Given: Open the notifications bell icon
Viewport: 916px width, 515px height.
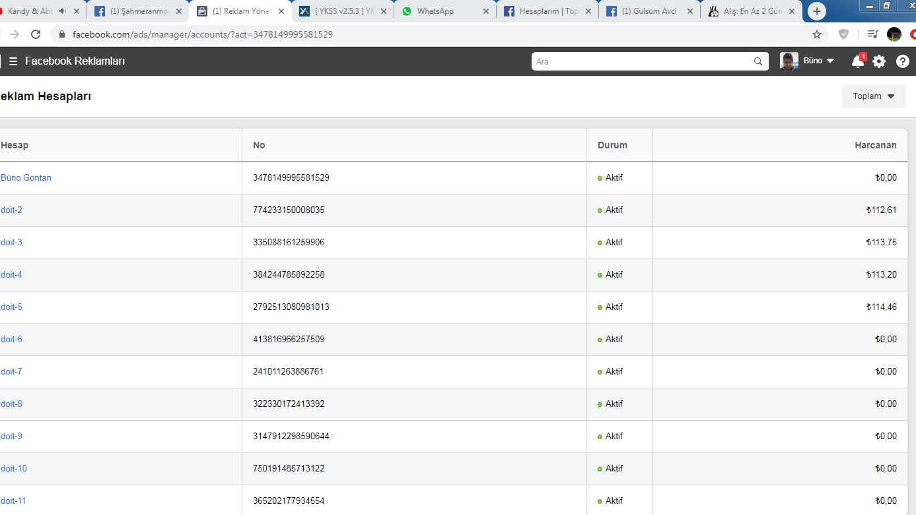Looking at the screenshot, I should coord(858,61).
